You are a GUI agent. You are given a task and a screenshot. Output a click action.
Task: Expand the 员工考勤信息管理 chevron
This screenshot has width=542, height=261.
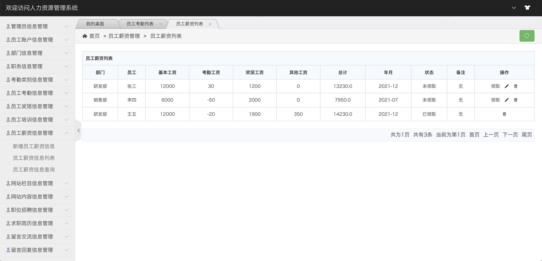pos(67,93)
